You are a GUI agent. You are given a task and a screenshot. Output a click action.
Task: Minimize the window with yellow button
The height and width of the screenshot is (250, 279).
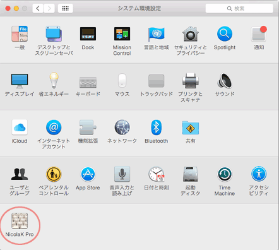tap(16, 8)
